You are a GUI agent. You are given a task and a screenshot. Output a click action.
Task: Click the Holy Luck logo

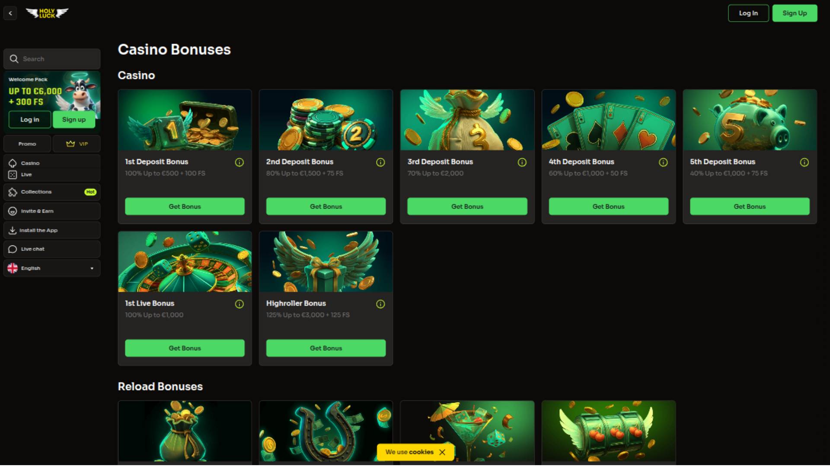[47, 13]
